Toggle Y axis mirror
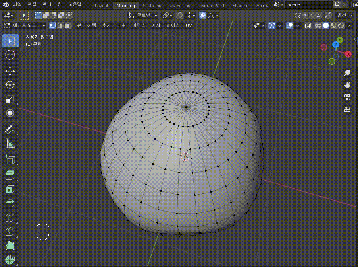This screenshot has width=358, height=267. point(312,15)
